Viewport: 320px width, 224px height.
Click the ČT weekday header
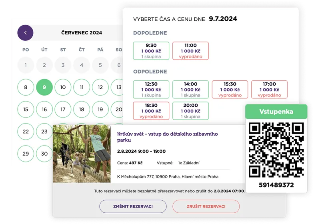click(x=82, y=50)
